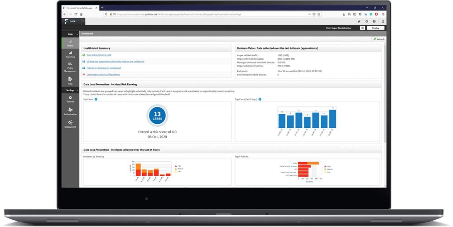This screenshot has width=453, height=227.
Task: Expand the DATA module dropdown arrow
Action: tap(83, 21)
